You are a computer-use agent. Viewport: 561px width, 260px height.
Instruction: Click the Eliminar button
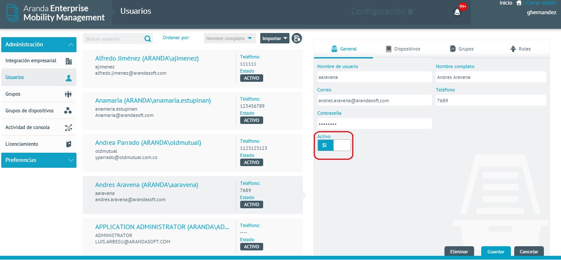pos(459,252)
